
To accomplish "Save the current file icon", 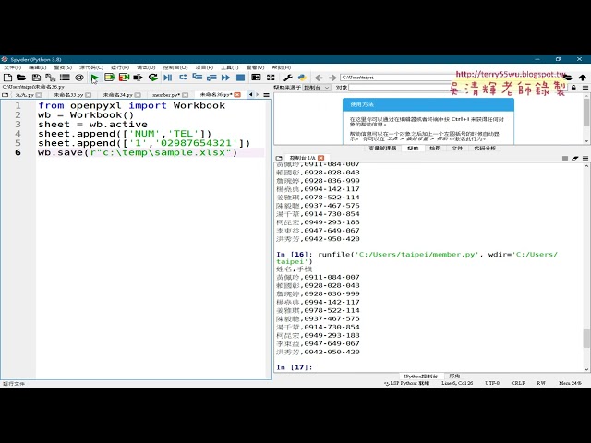I will coord(36,78).
